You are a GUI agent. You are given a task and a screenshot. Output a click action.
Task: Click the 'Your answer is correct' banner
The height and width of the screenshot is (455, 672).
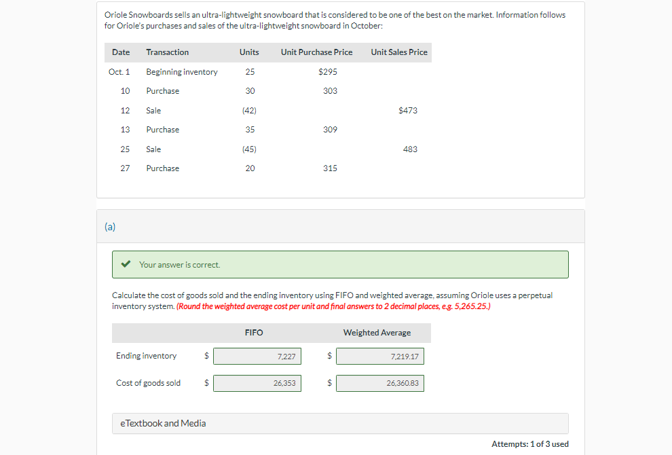(339, 264)
